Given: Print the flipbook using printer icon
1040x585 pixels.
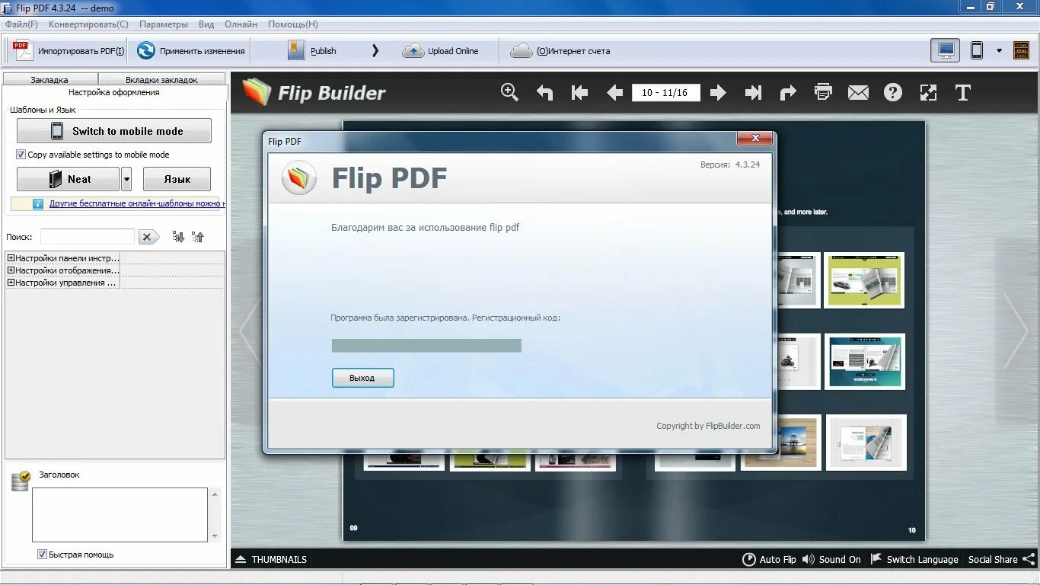Looking at the screenshot, I should pos(823,92).
